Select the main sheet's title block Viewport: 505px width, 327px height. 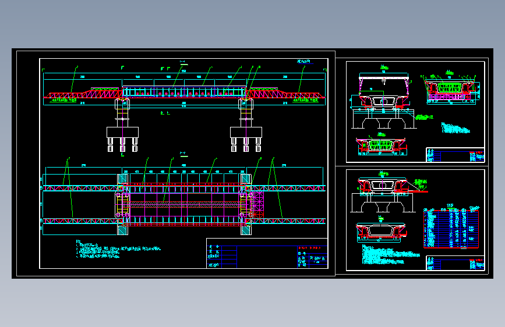pos(267,253)
